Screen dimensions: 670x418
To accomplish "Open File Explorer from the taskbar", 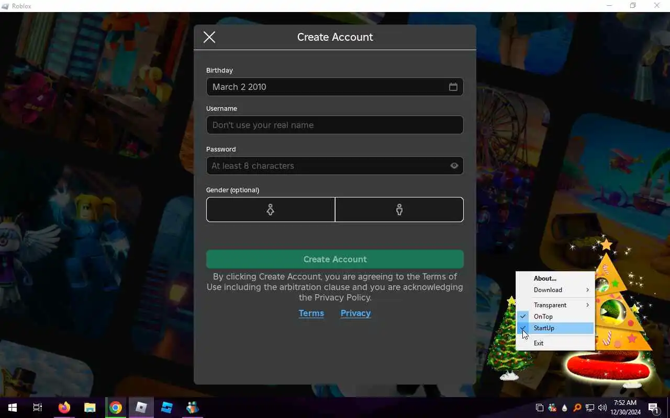I will point(90,408).
